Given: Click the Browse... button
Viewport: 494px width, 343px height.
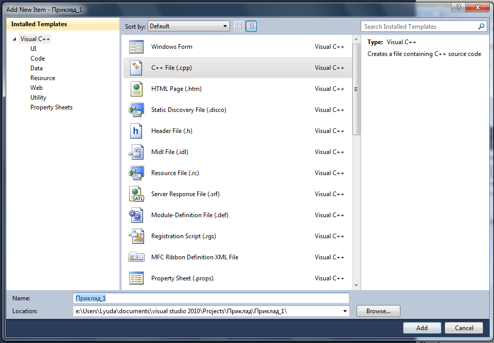Looking at the screenshot, I should coord(378,311).
